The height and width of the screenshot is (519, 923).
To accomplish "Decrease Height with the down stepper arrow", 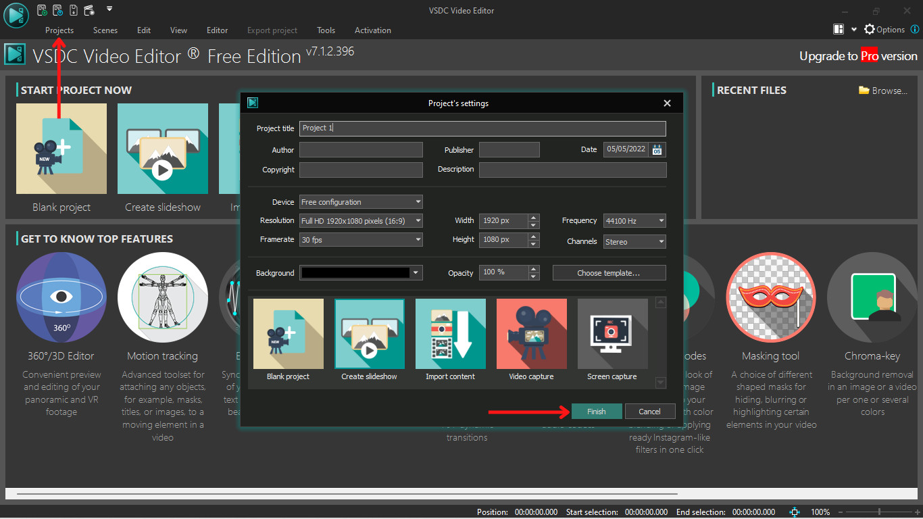I will 534,243.
